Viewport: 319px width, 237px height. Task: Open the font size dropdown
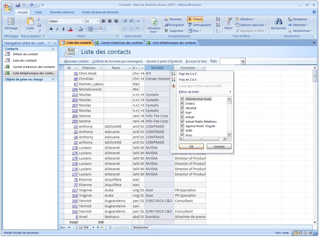98,21
